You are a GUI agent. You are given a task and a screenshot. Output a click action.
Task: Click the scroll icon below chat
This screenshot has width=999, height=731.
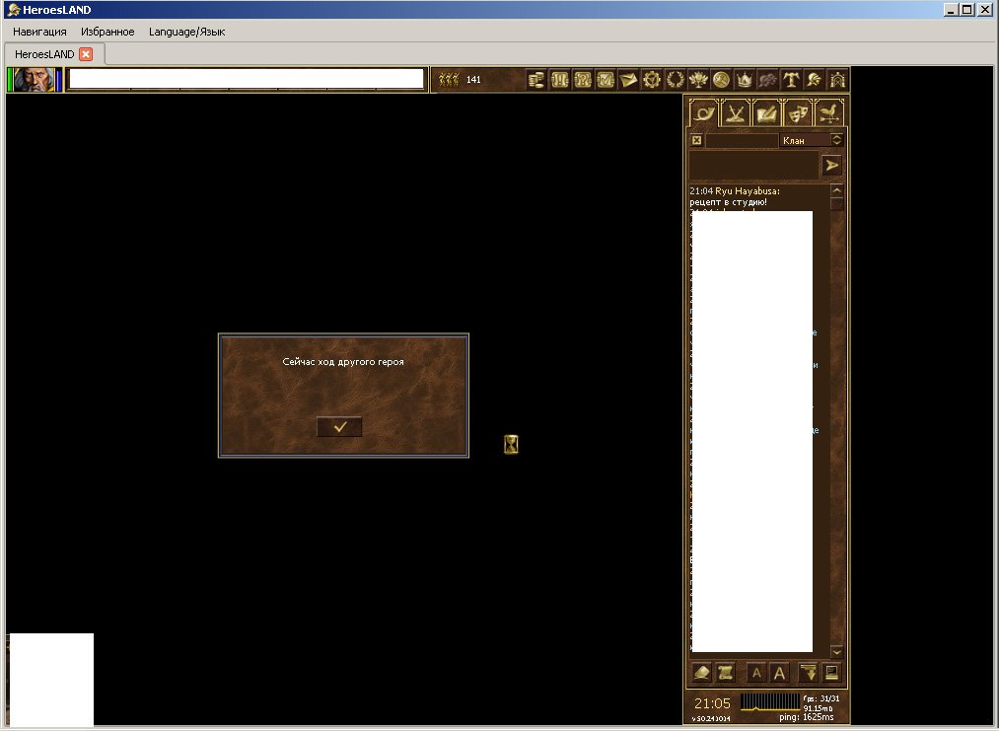point(726,673)
